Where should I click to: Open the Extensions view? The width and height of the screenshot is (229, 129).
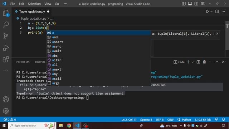[6, 59]
